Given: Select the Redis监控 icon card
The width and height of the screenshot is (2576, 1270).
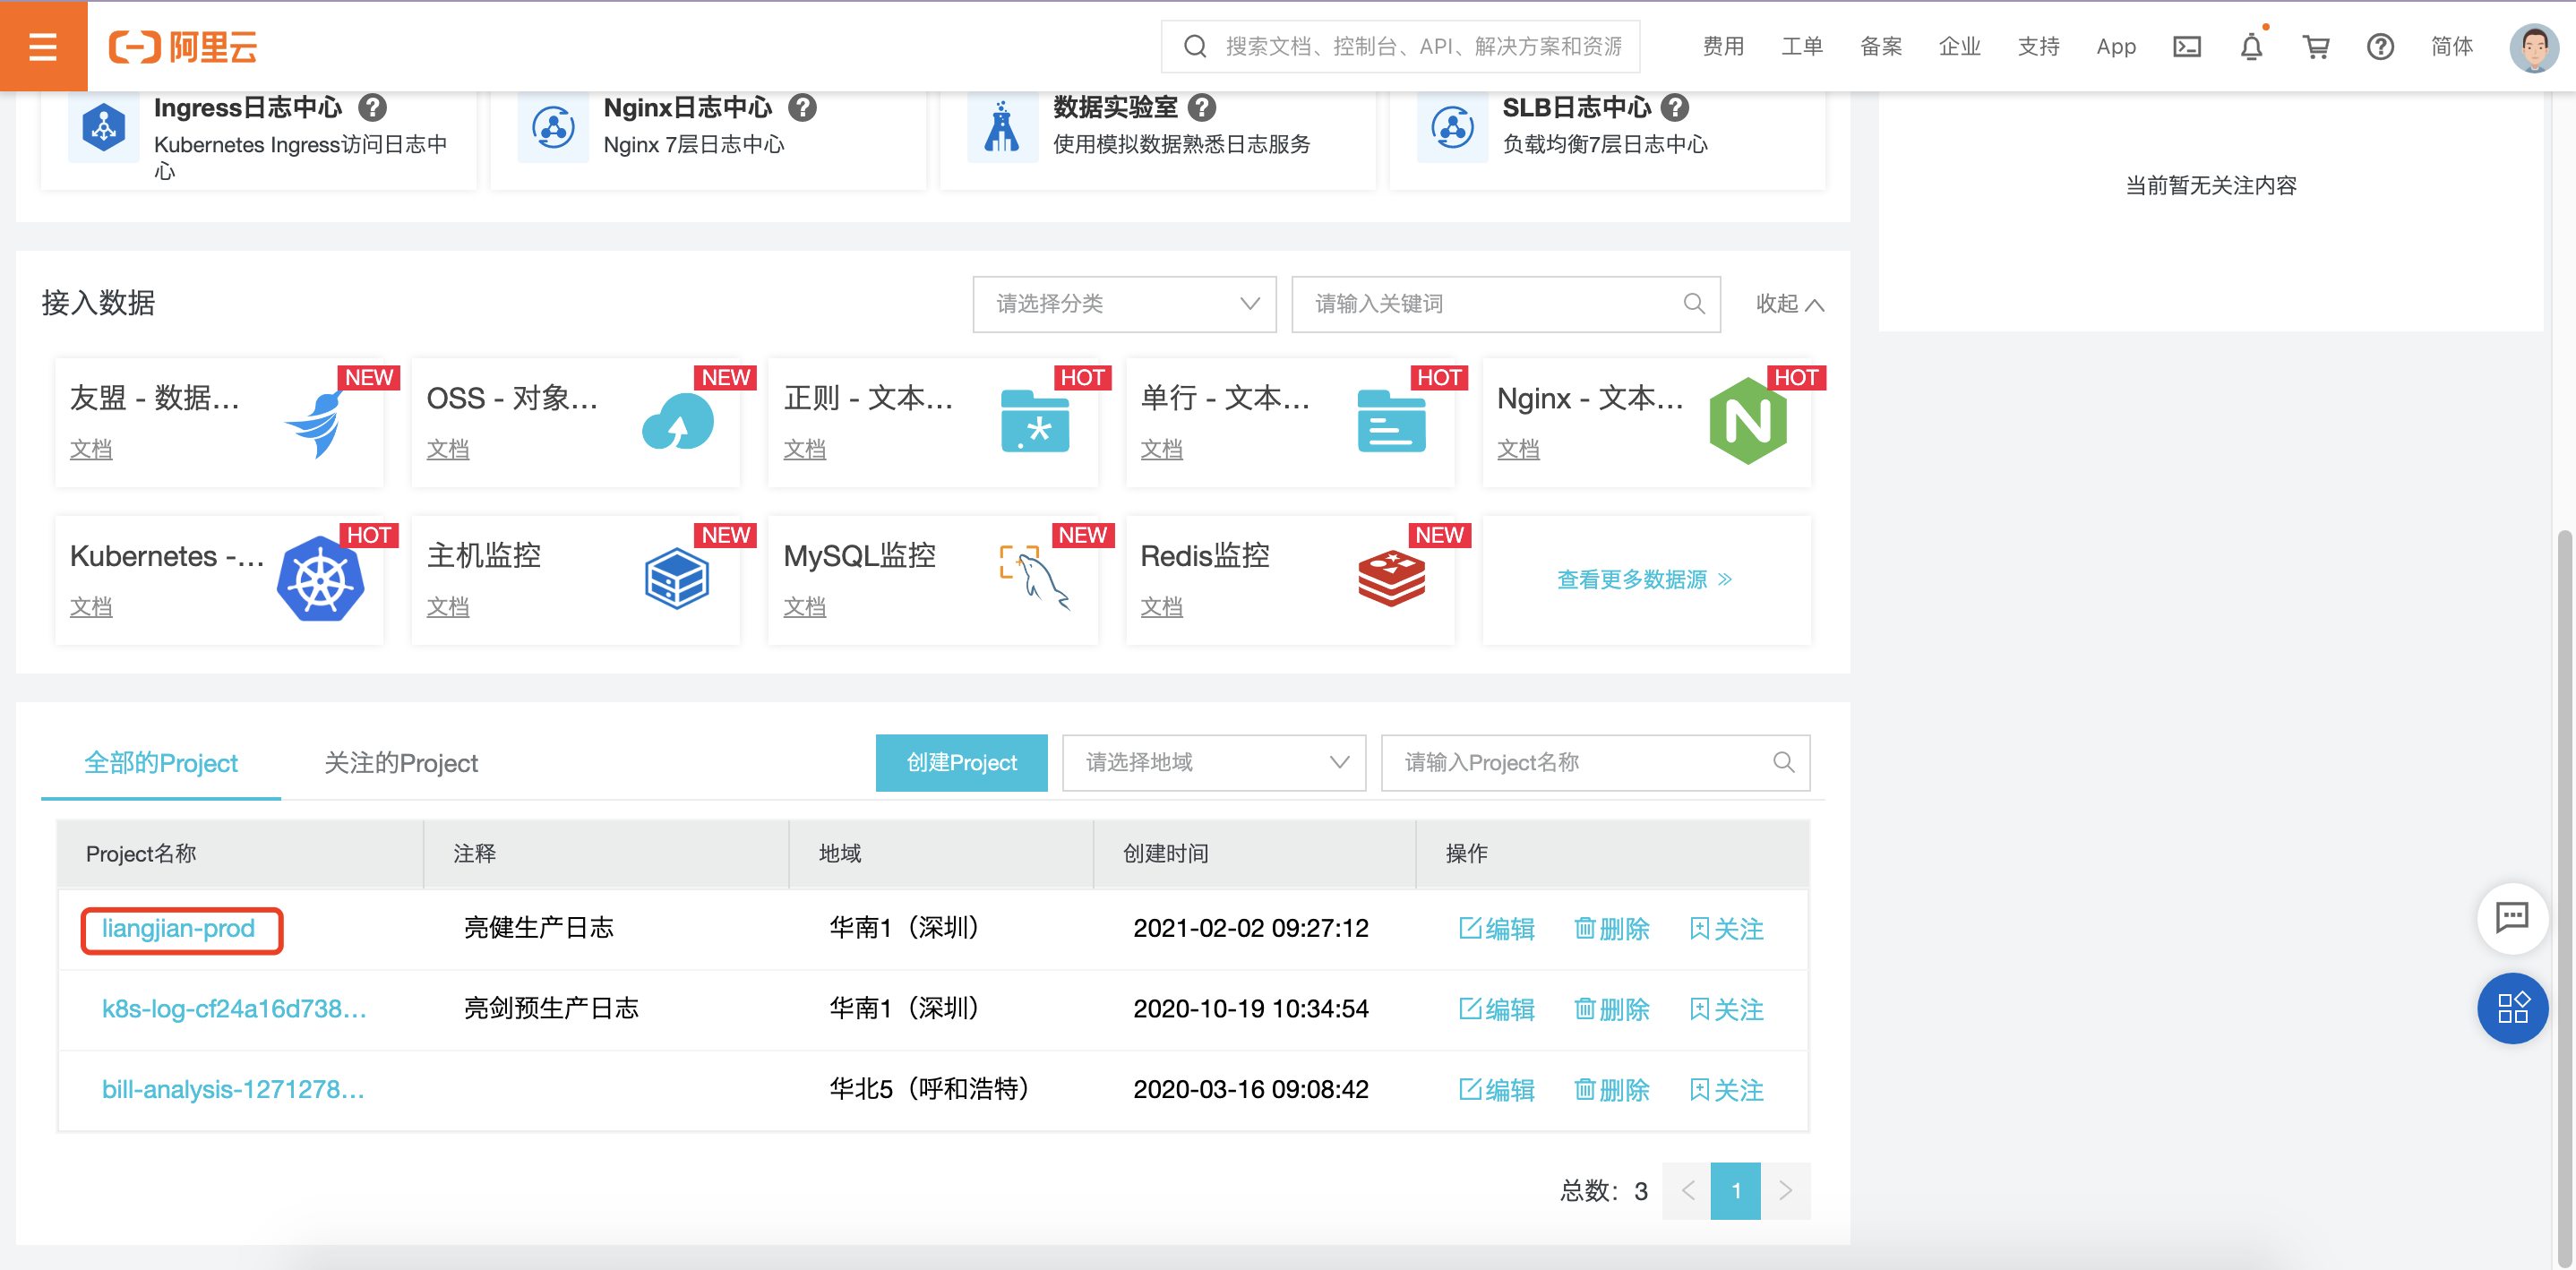Looking at the screenshot, I should coord(1390,579).
